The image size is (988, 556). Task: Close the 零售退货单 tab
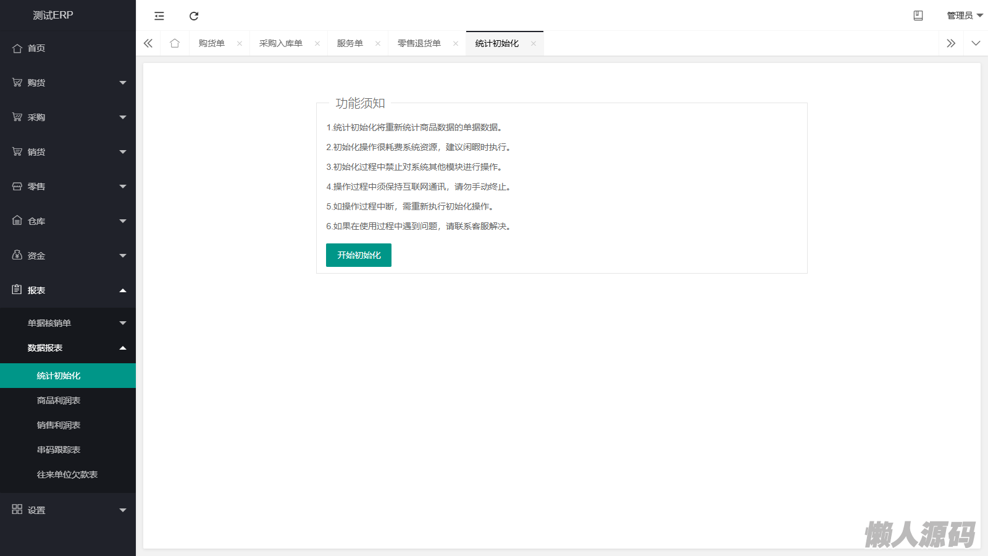pos(456,43)
